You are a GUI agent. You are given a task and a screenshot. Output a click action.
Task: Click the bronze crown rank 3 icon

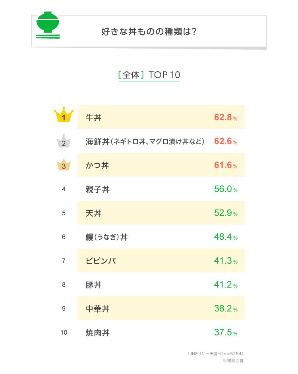[64, 164]
